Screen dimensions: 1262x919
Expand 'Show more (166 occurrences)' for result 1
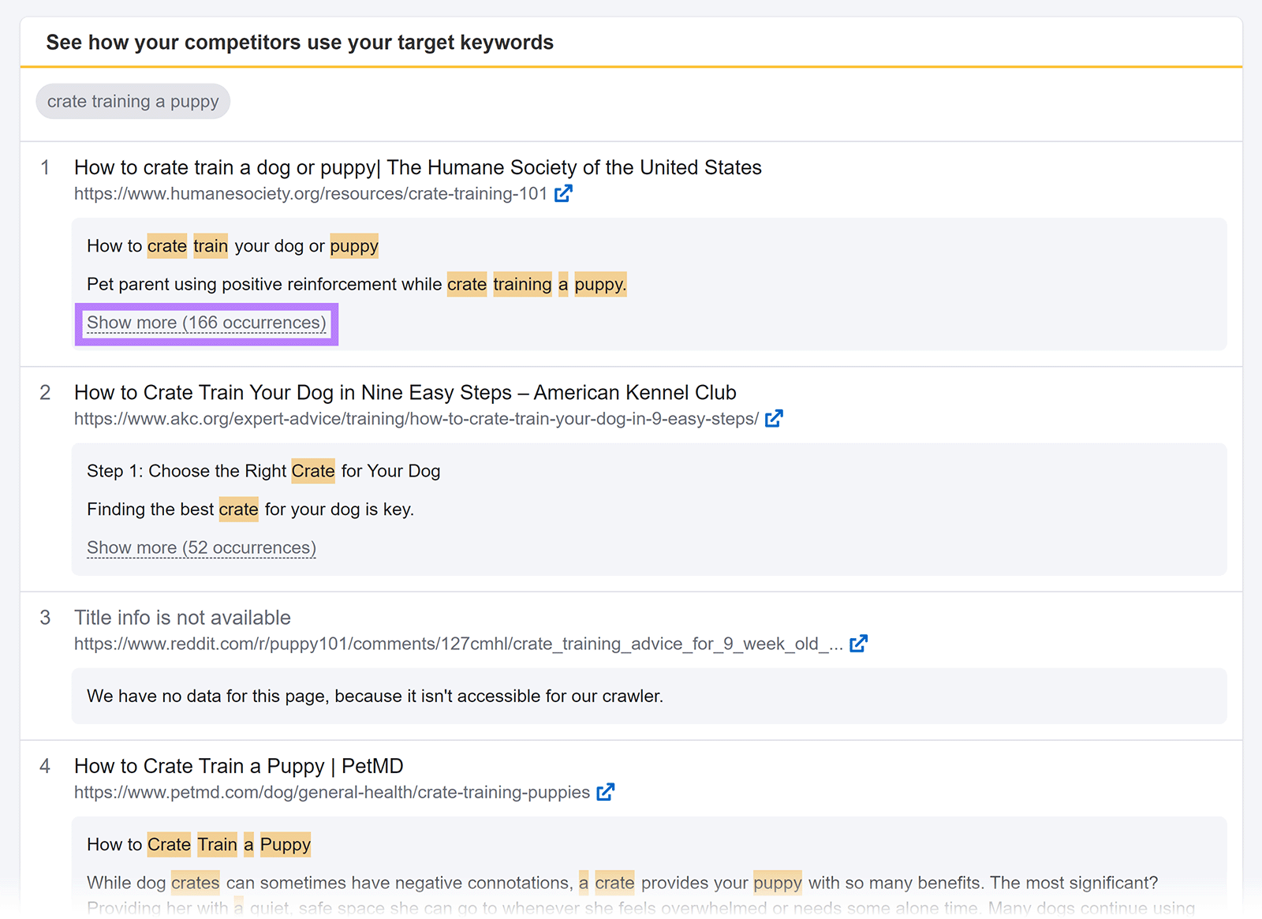(207, 323)
